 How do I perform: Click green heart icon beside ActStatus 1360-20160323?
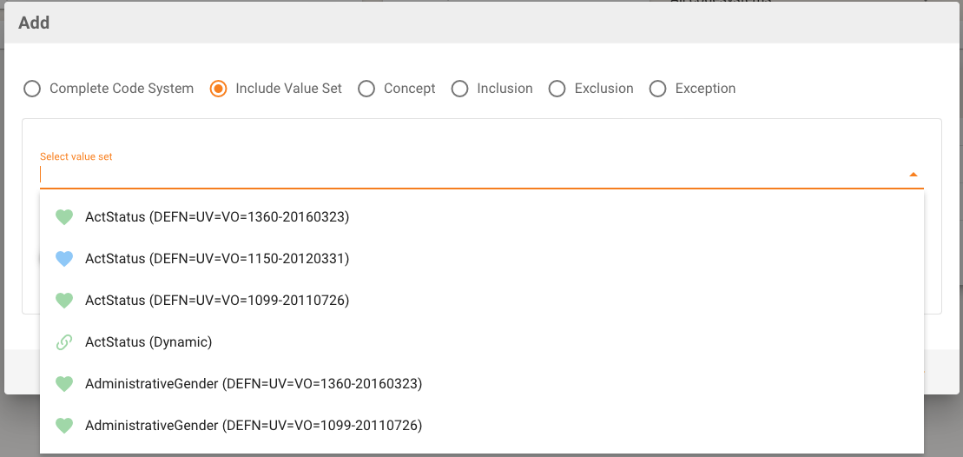point(63,217)
